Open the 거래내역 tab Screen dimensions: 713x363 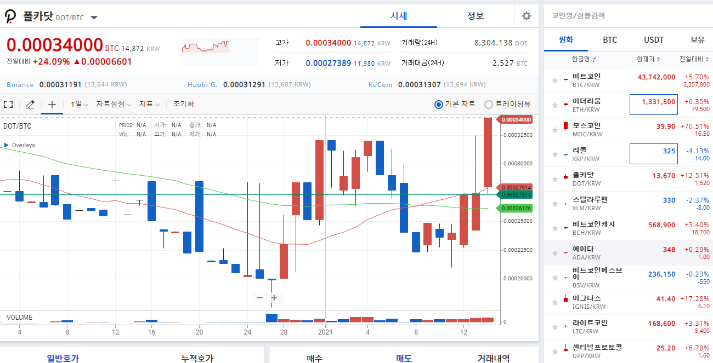pyautogui.click(x=493, y=358)
